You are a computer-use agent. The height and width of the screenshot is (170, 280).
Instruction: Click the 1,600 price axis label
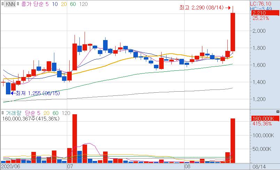click(259, 65)
